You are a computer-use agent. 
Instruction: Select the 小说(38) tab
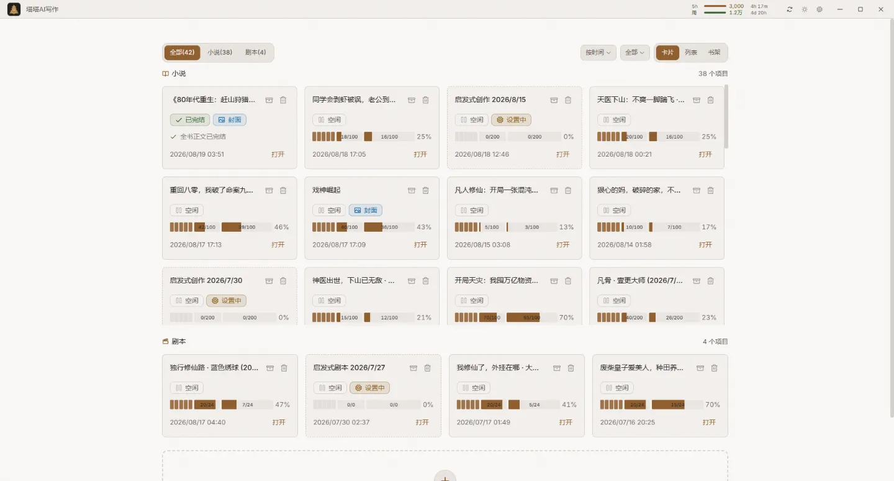[220, 53]
